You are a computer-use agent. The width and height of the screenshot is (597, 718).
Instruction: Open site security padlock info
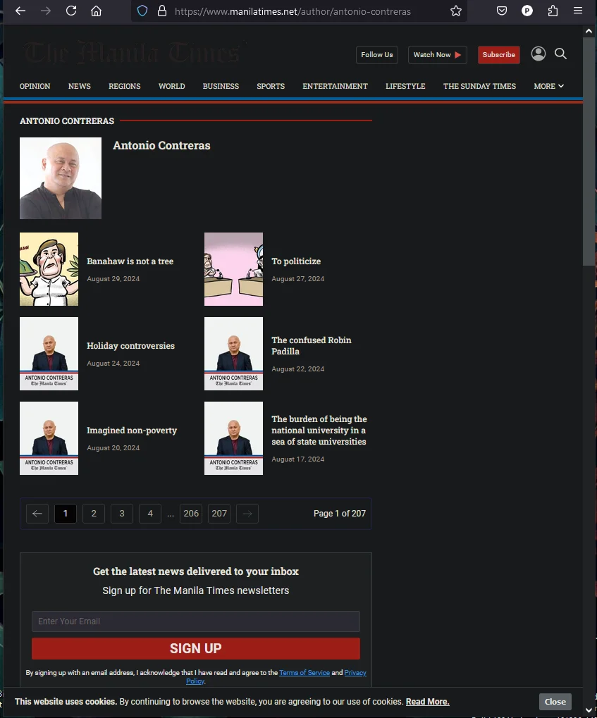click(161, 11)
